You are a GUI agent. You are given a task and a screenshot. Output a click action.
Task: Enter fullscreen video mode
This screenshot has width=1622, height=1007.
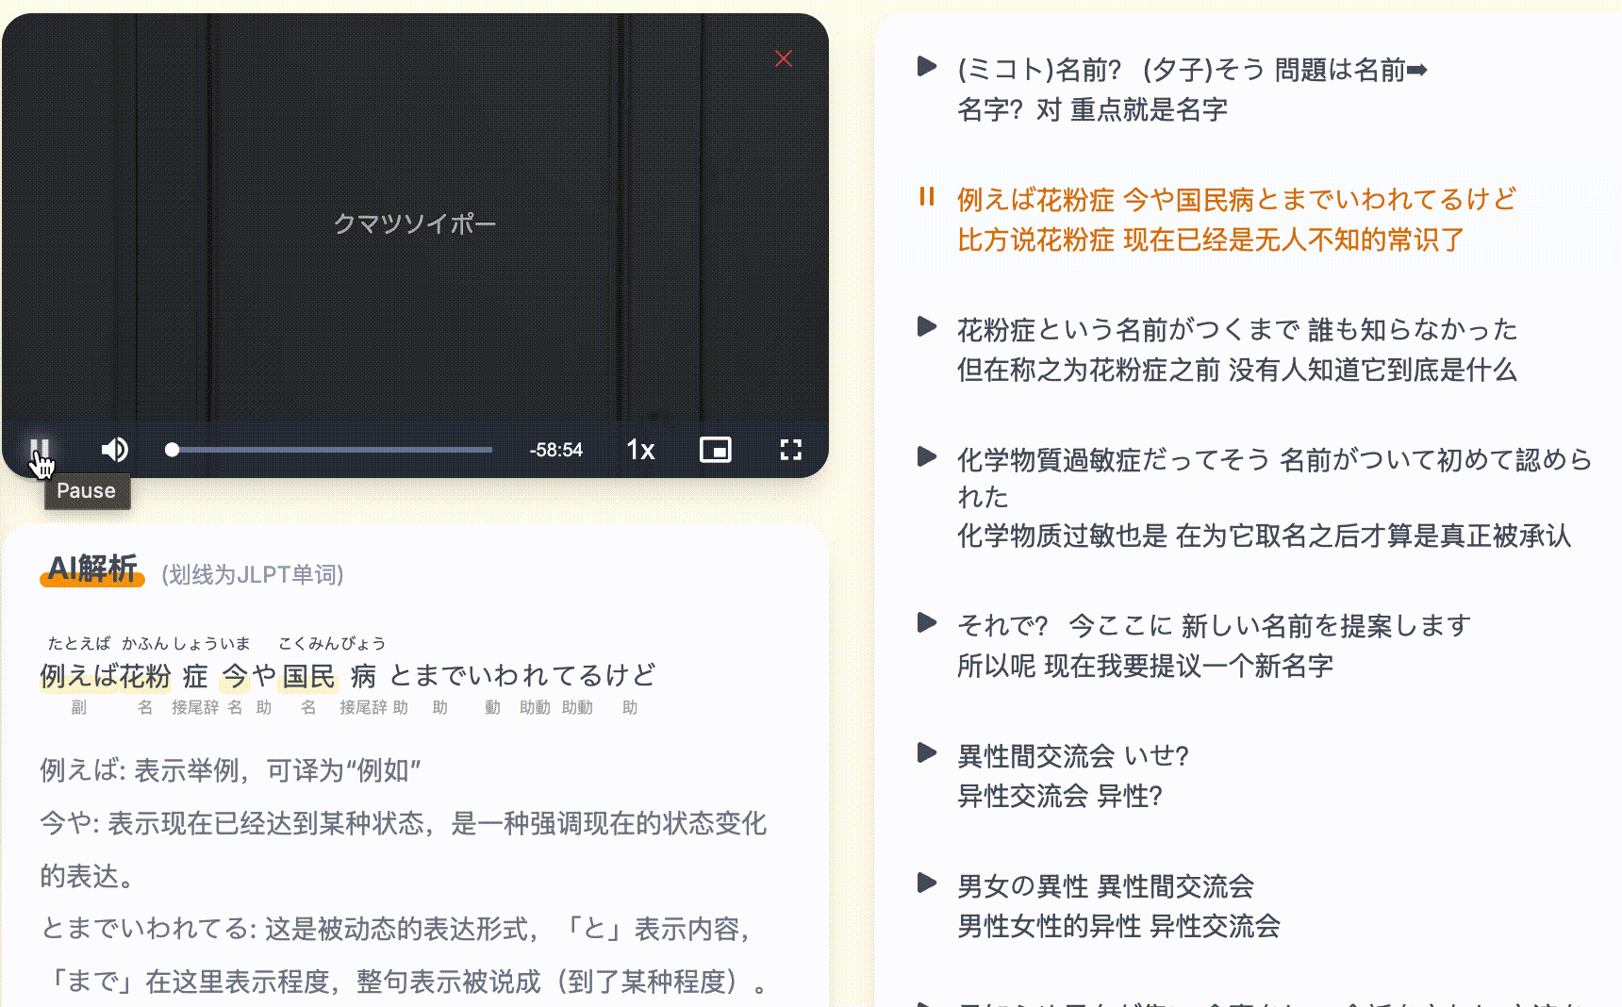[790, 450]
